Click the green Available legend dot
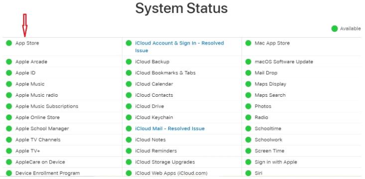 click(335, 29)
